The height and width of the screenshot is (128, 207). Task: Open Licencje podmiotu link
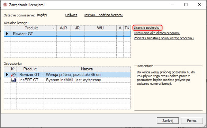click(147, 28)
